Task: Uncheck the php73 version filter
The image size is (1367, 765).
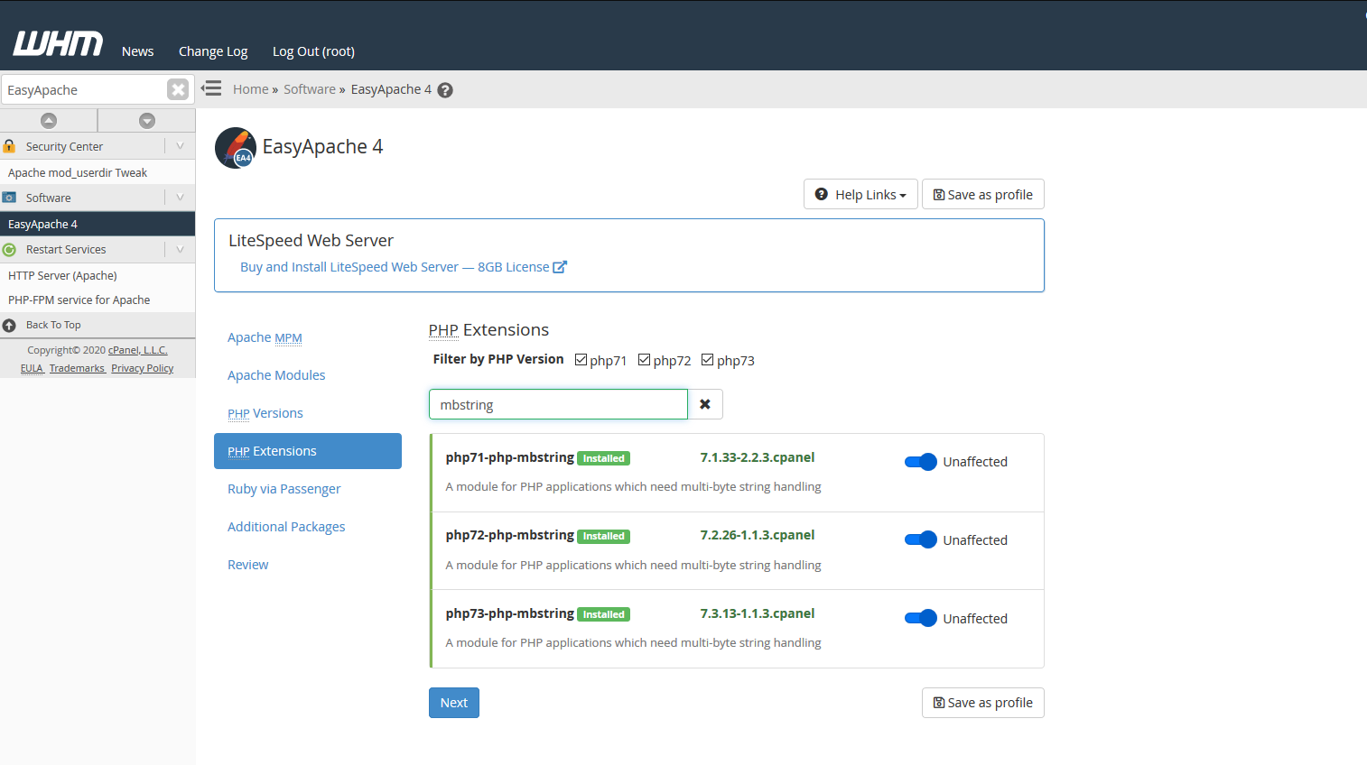Action: tap(707, 360)
